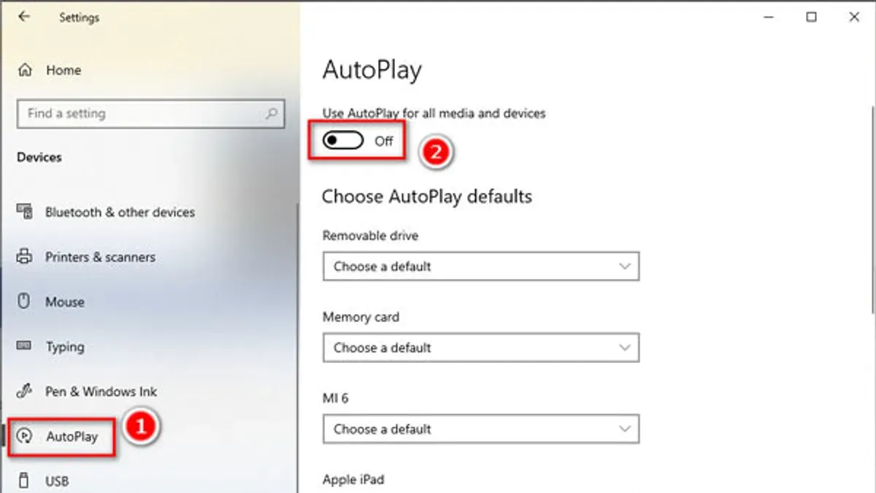Click the Choose AutoPlay defaults heading

tap(427, 196)
